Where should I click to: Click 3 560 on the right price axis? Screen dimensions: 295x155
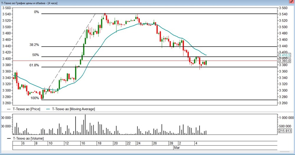pyautogui.click(x=283, y=8)
